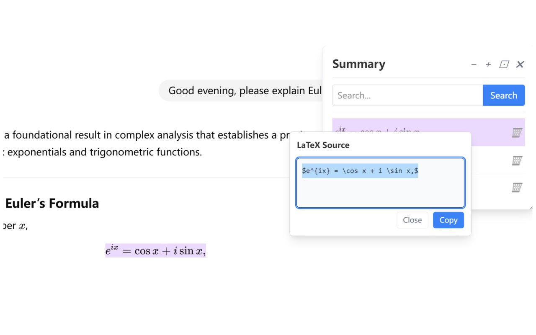This screenshot has width=536, height=335.
Task: Focus the Search... input field
Action: [407, 95]
